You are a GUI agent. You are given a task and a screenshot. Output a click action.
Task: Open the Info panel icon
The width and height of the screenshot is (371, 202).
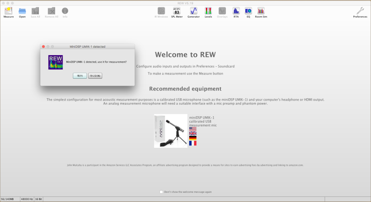tap(65, 11)
